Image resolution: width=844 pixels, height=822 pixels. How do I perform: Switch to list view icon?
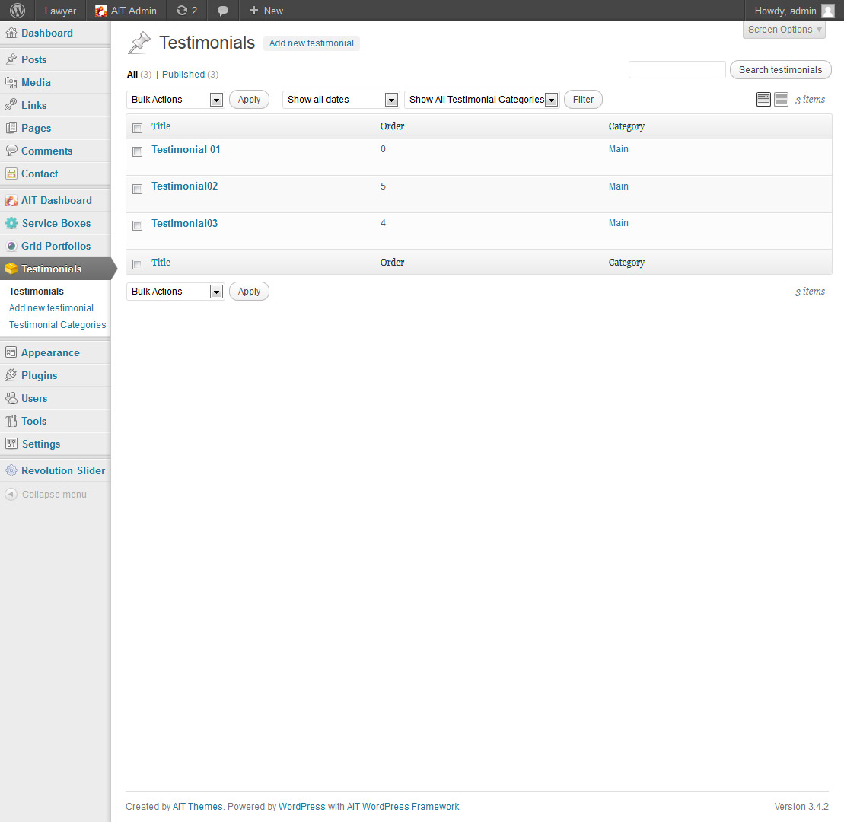pos(763,100)
